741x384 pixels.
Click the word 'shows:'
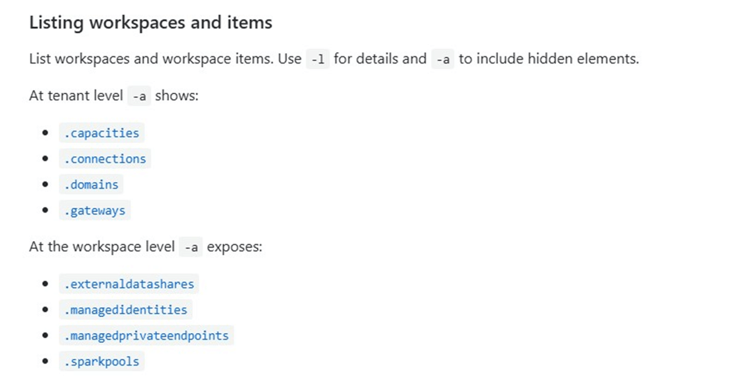click(x=177, y=96)
